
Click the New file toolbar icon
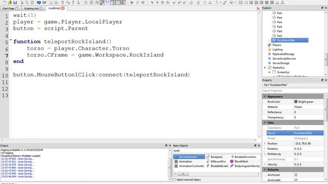[x=5, y=3]
